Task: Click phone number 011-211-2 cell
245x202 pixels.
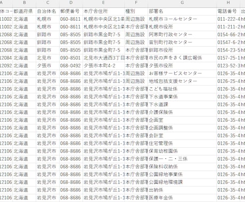Action: [x=228, y=27]
